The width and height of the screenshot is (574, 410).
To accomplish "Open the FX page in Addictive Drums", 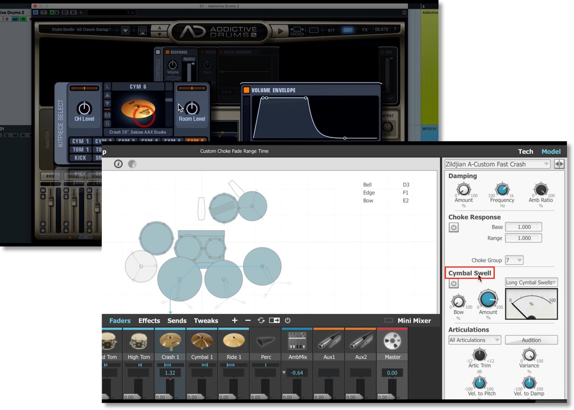I will tap(365, 30).
